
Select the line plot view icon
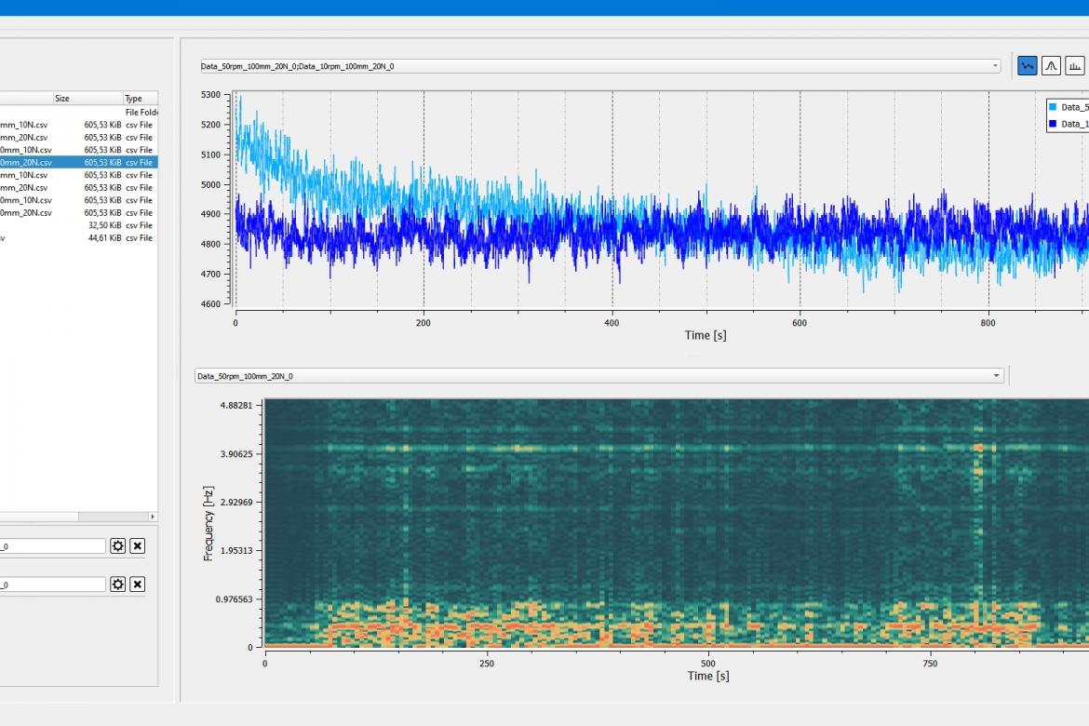[x=1028, y=66]
